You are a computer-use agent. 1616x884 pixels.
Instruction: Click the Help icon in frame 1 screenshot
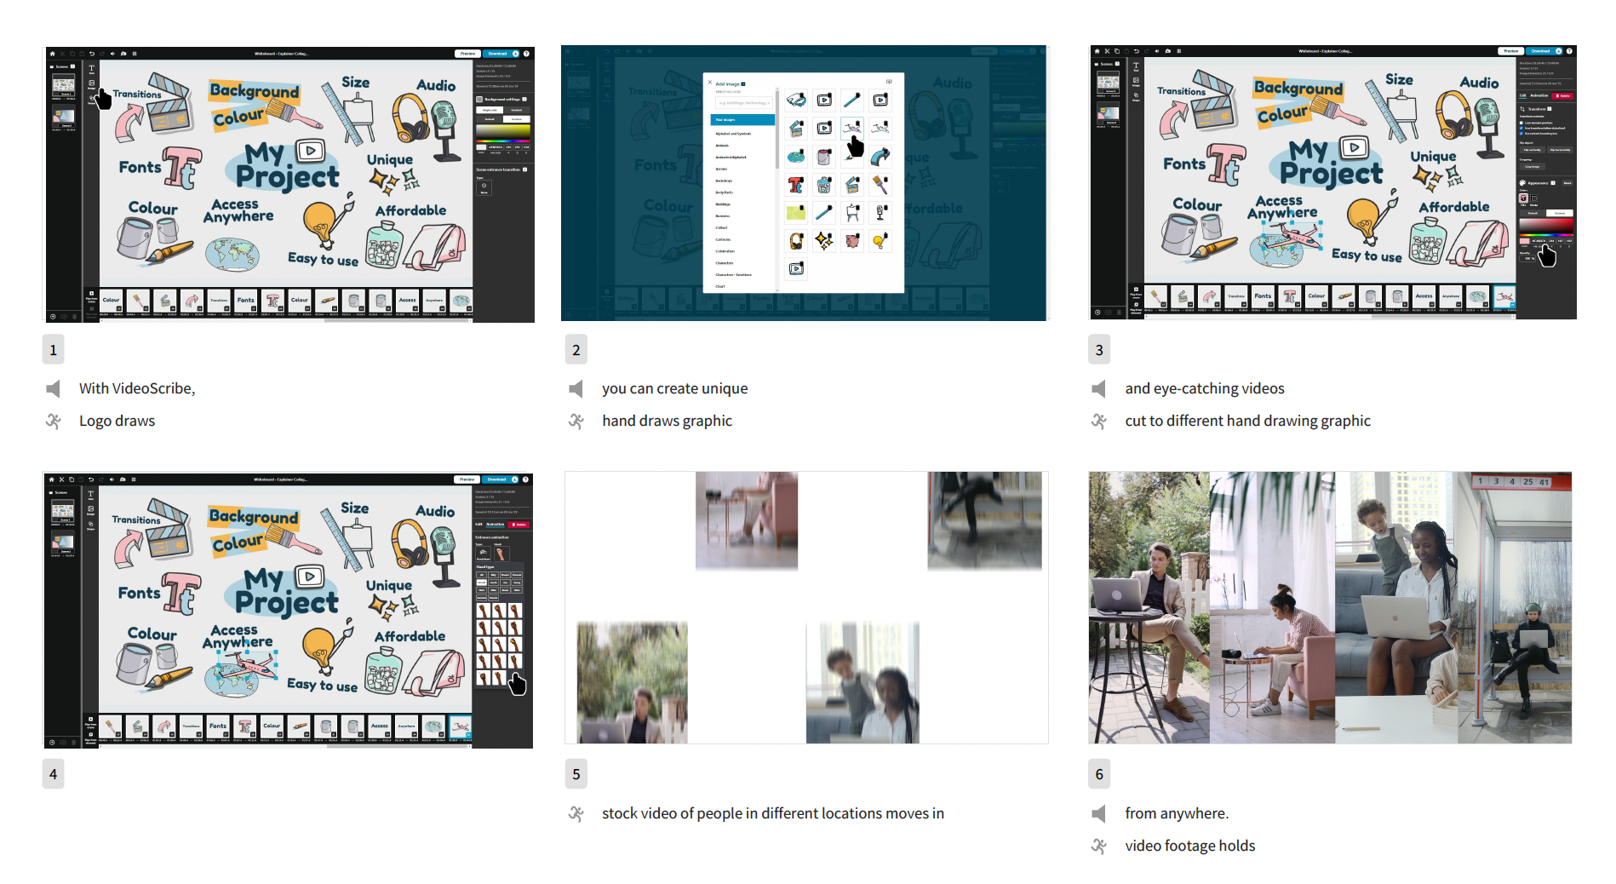(526, 54)
